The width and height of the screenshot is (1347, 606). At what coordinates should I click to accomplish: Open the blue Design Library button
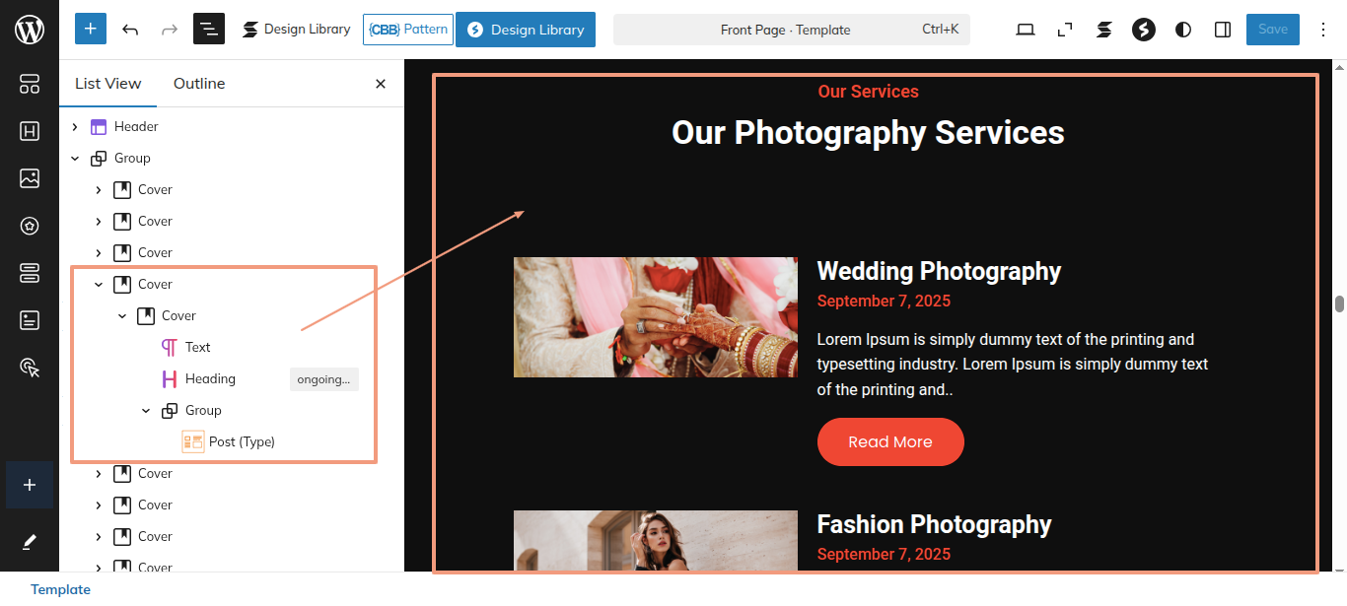click(526, 30)
